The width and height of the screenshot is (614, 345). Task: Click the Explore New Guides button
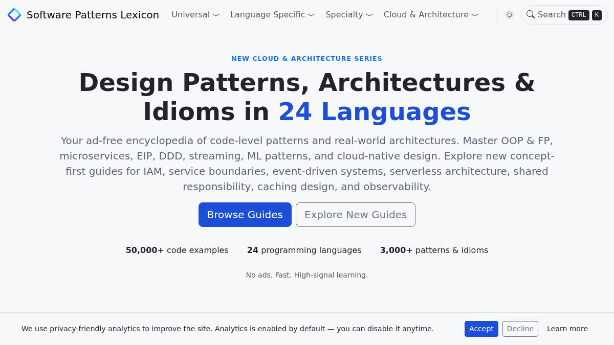click(x=356, y=215)
